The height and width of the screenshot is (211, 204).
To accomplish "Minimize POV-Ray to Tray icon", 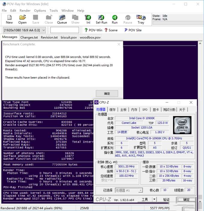I will pos(141,19).
